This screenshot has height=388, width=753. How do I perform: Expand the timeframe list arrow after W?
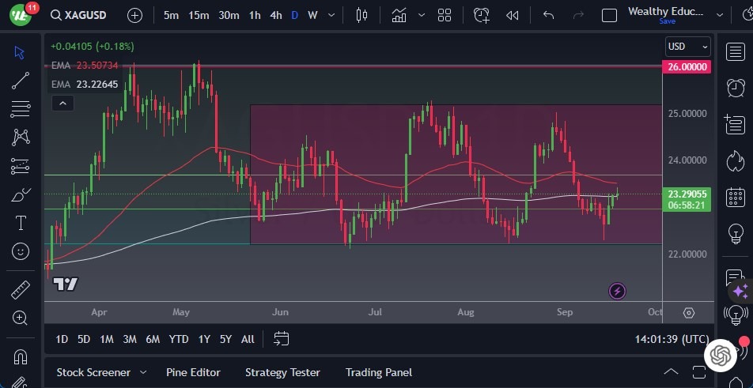pos(332,15)
